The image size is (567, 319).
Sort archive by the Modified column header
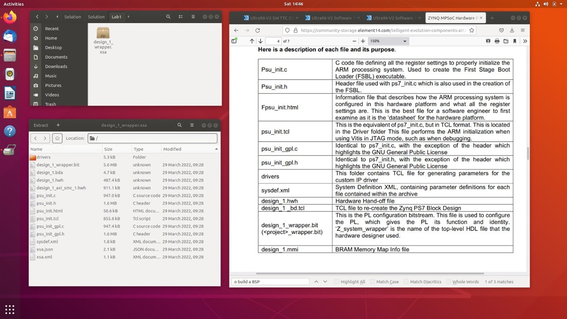pos(190,149)
